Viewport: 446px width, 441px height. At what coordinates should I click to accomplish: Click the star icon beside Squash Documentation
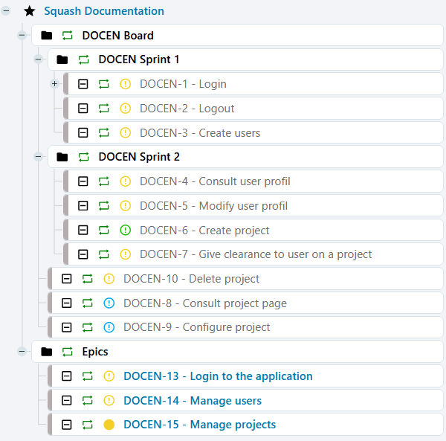(29, 11)
